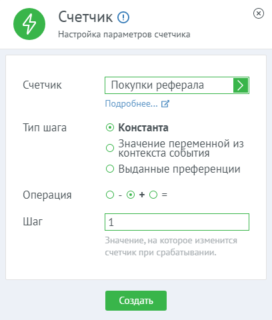This screenshot has width=272, height=320.
Task: Select the plus operation radio button
Action: coord(131,195)
